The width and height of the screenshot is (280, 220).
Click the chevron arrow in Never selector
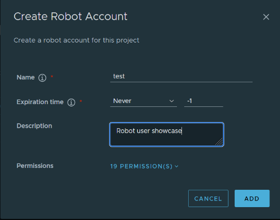[171, 101]
